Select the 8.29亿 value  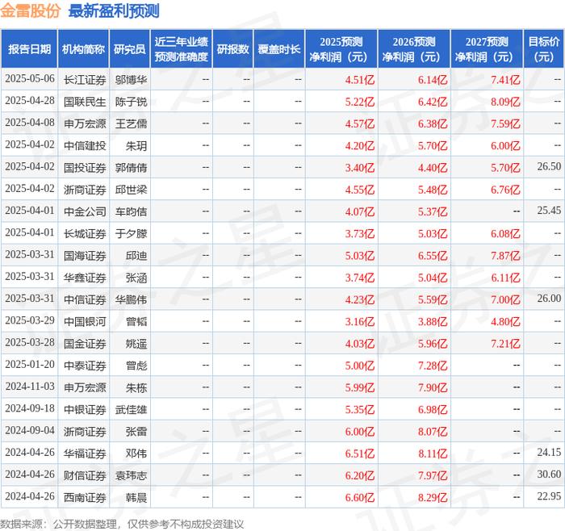[433, 497]
